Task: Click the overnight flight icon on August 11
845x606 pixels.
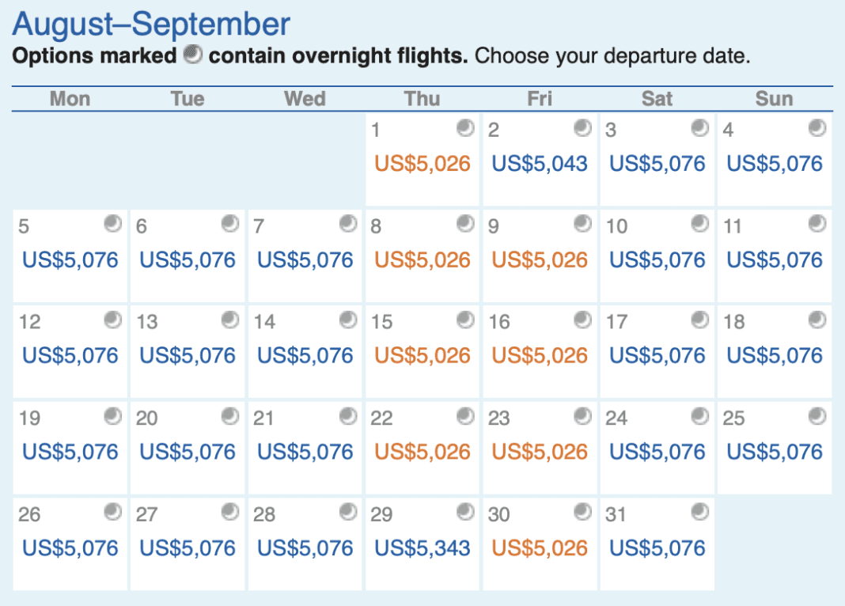Action: pos(817,224)
